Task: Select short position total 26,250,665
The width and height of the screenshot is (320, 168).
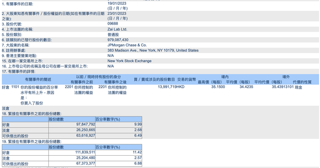Action: (86, 130)
